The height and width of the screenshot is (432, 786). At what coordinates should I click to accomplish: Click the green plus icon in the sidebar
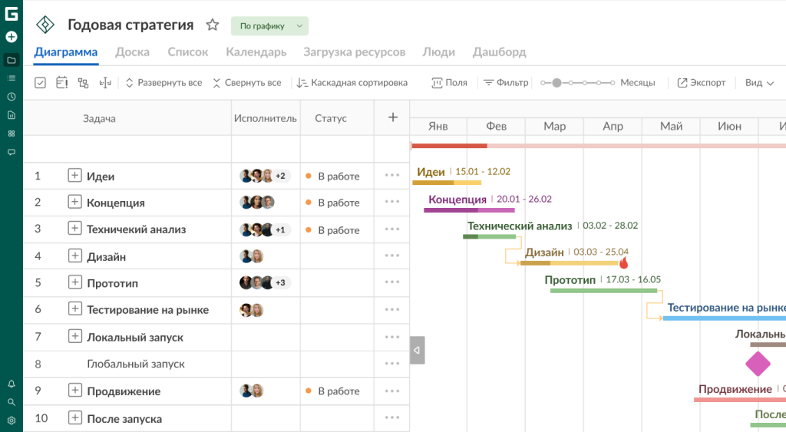[12, 37]
